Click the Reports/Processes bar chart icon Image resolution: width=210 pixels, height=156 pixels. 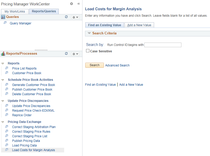point(3,54)
